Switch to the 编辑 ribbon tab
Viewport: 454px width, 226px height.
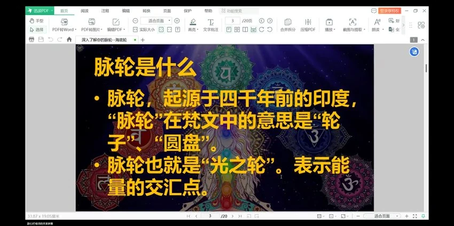(126, 11)
